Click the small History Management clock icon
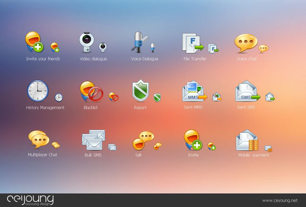The image size is (306, 207). (59, 97)
